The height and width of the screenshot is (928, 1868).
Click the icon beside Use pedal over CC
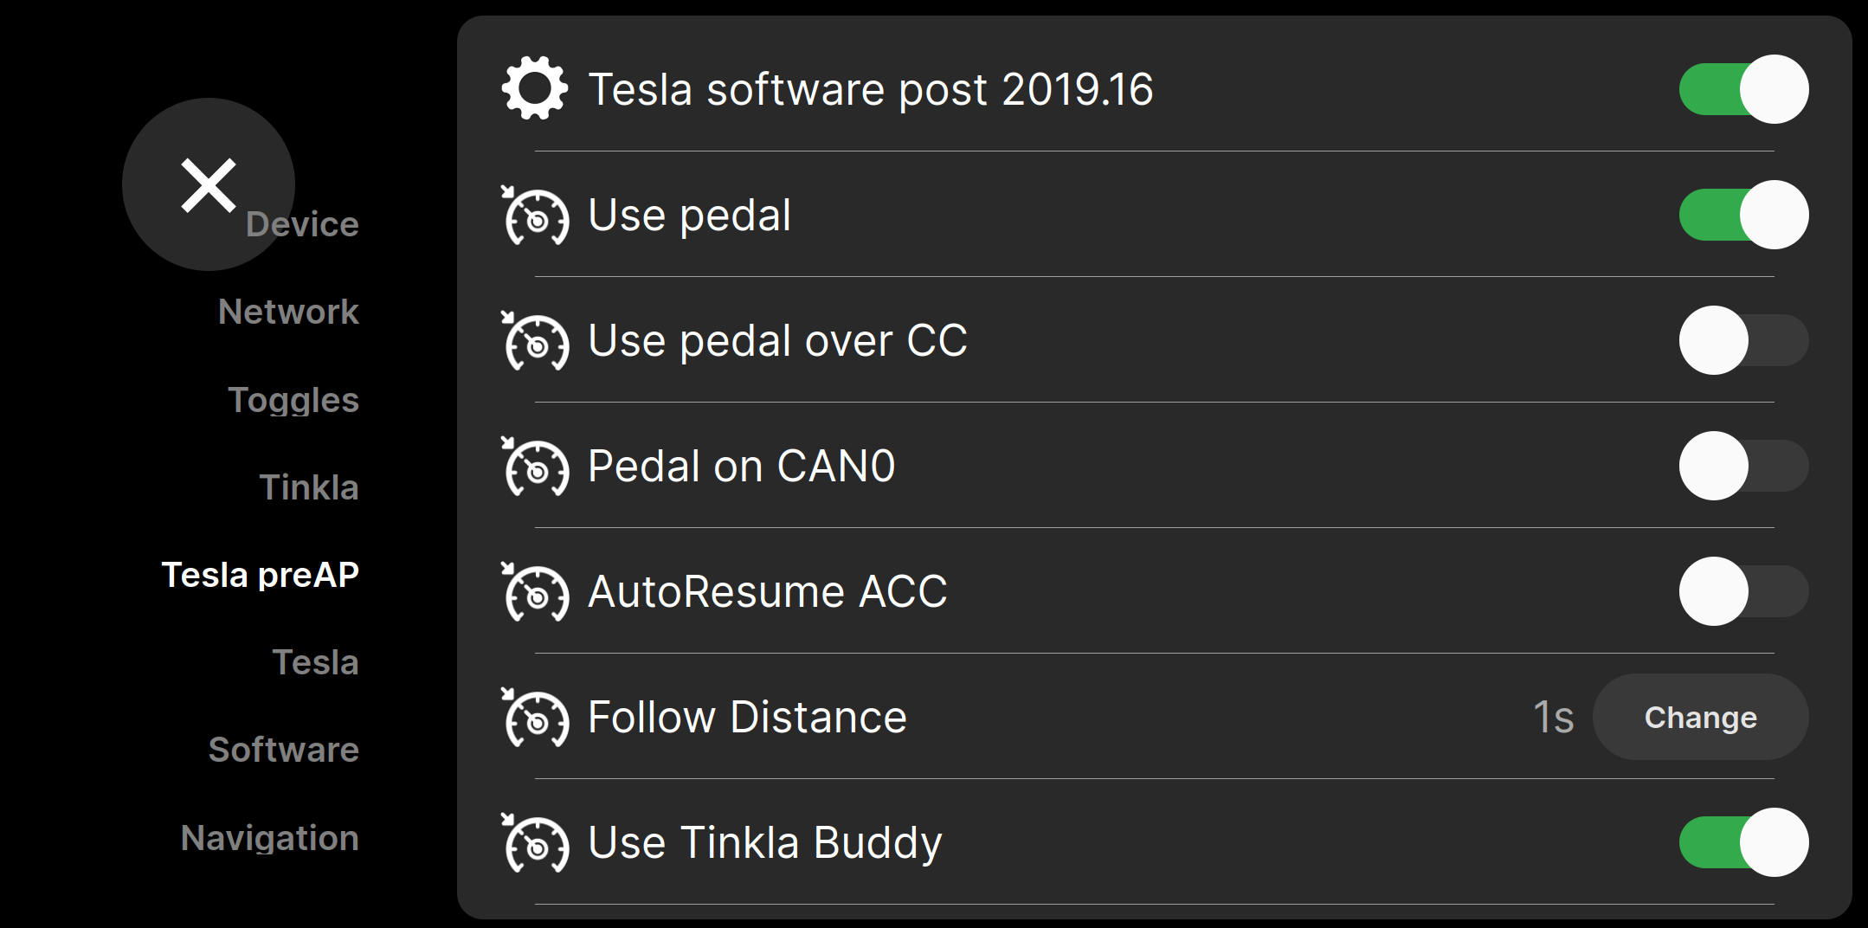(x=536, y=341)
